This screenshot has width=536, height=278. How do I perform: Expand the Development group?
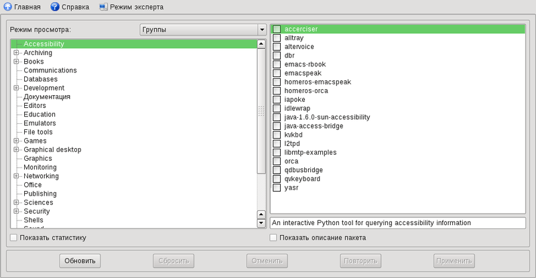tap(16, 88)
